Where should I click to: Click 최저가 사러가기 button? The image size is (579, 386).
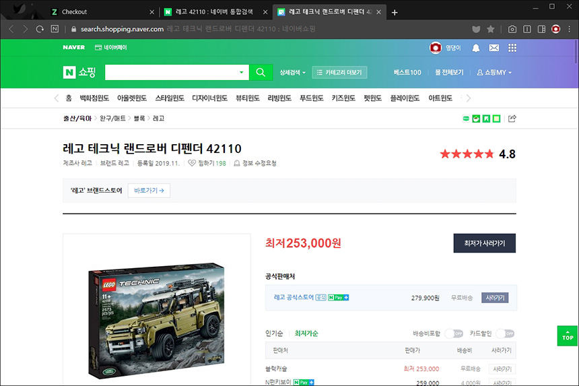(485, 243)
